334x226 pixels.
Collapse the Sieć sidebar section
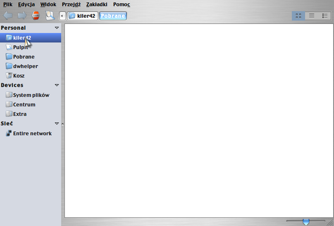point(57,123)
